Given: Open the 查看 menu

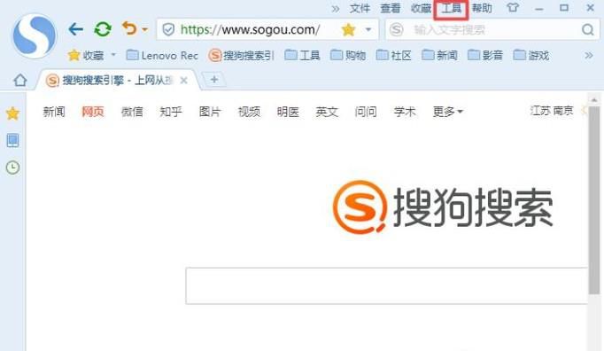Looking at the screenshot, I should pos(391,8).
